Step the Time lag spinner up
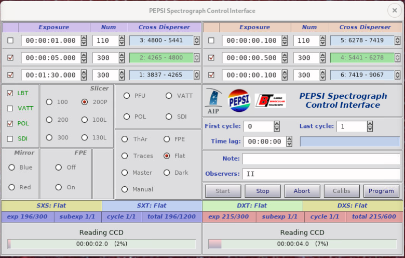The image size is (405, 258). pos(289,139)
